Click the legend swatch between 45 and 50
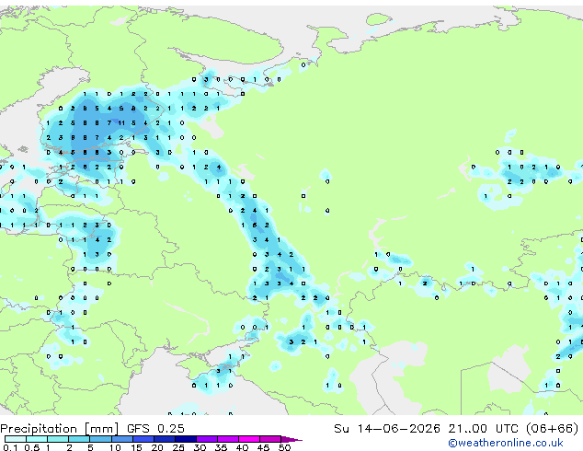The width and height of the screenshot is (583, 451). (270, 439)
